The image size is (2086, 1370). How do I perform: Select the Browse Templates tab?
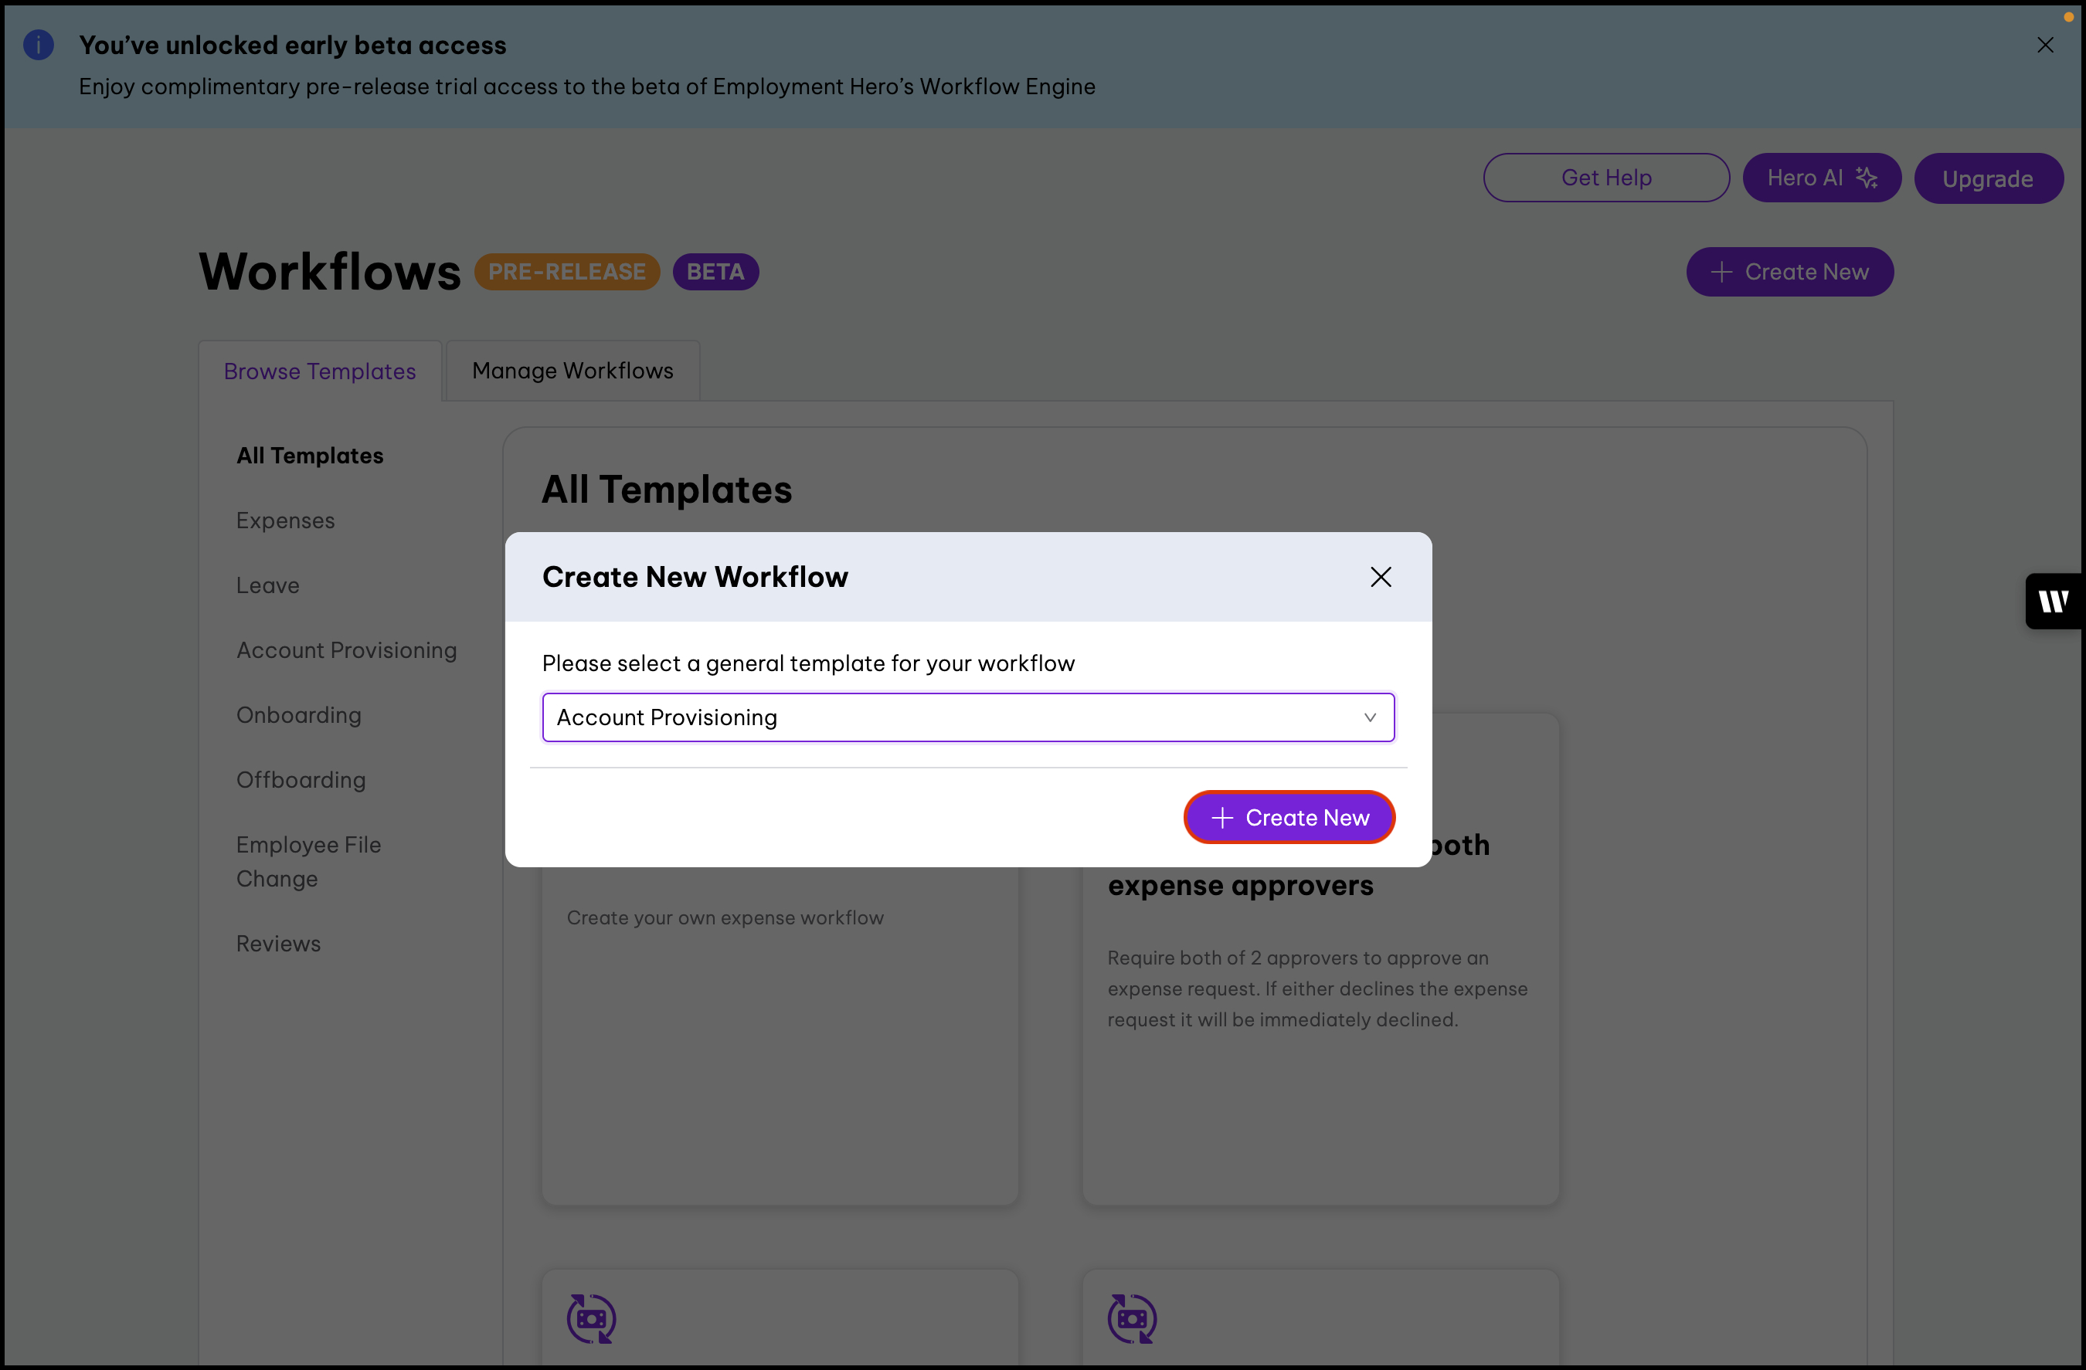click(x=320, y=371)
